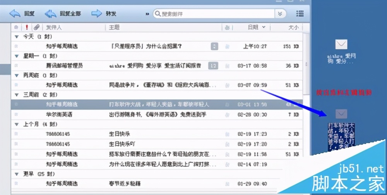The height and width of the screenshot is (195, 387).
Task: Toggle the flag on the 02-28 00:30 email
Action: 227,115
